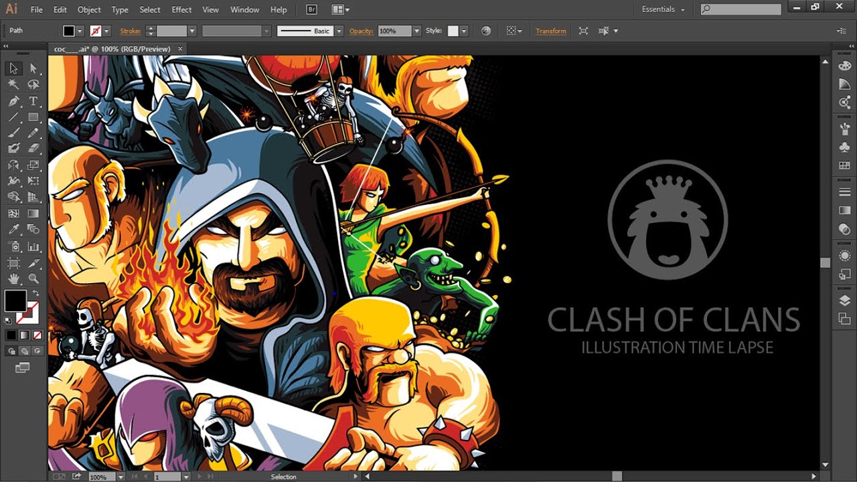
Task: Swap fill and stroke colors
Action: pyautogui.click(x=35, y=293)
